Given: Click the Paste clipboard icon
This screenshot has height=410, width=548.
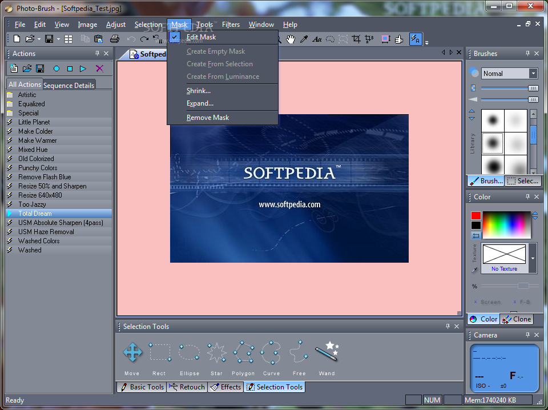Looking at the screenshot, I should 99,39.
